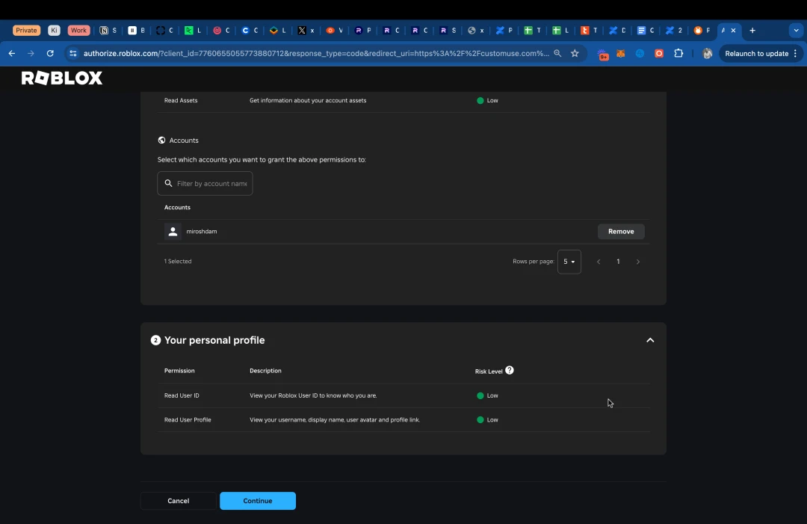Switch to the globe tab labeled x
The height and width of the screenshot is (524, 807).
[476, 31]
